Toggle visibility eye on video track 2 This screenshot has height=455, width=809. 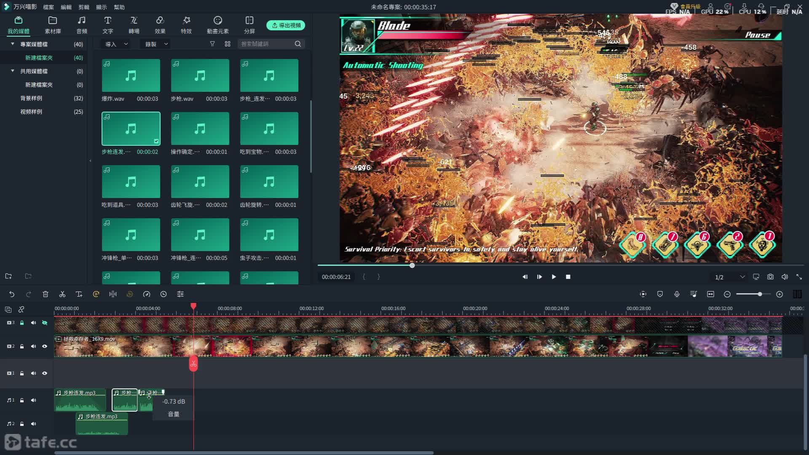[x=45, y=346]
